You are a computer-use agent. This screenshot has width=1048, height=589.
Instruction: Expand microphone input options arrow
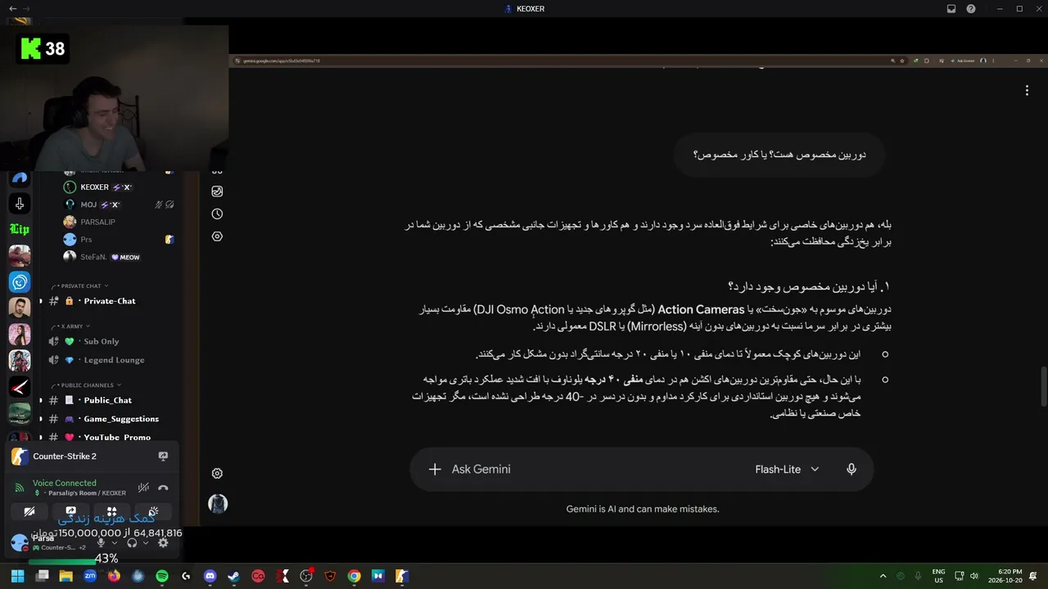coord(114,542)
